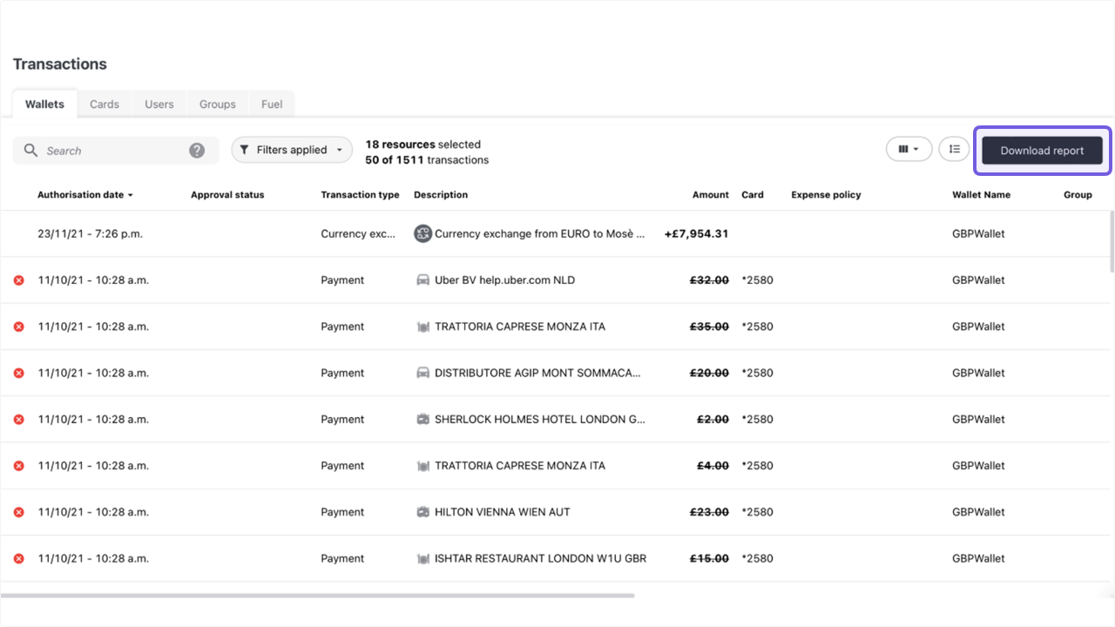This screenshot has width=1115, height=627.
Task: Click the declined icon for HILTON VIENNA
Action: point(19,512)
